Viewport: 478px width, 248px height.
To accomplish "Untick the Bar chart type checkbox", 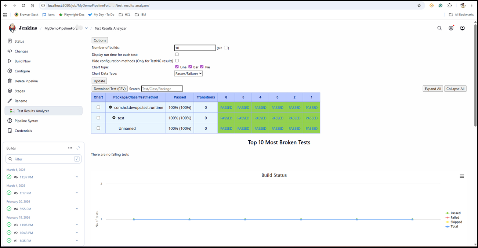I will [190, 67].
